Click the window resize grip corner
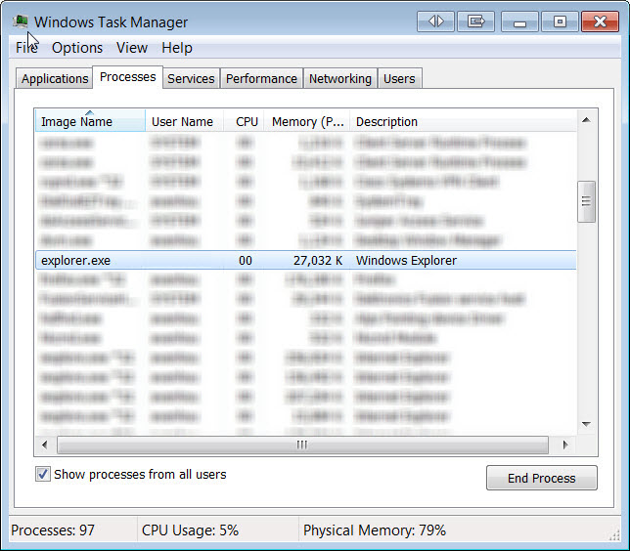 tap(614, 535)
